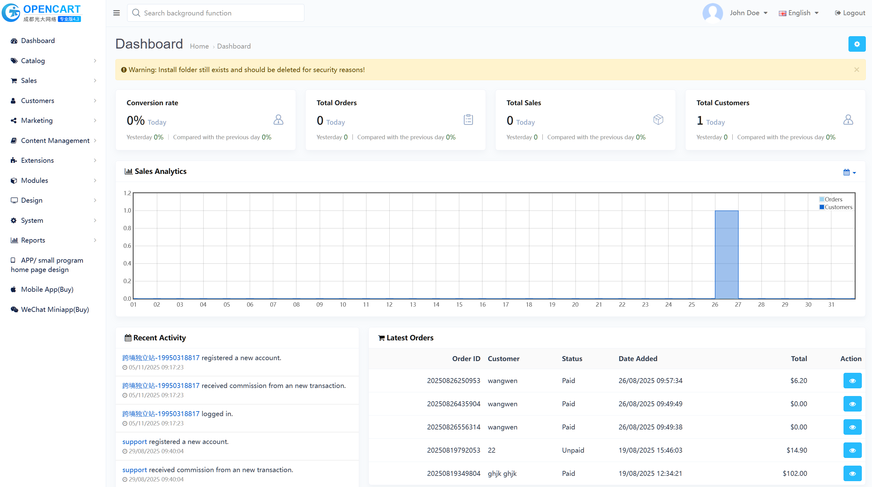Open the support user activity link
Image resolution: width=872 pixels, height=487 pixels.
[134, 442]
